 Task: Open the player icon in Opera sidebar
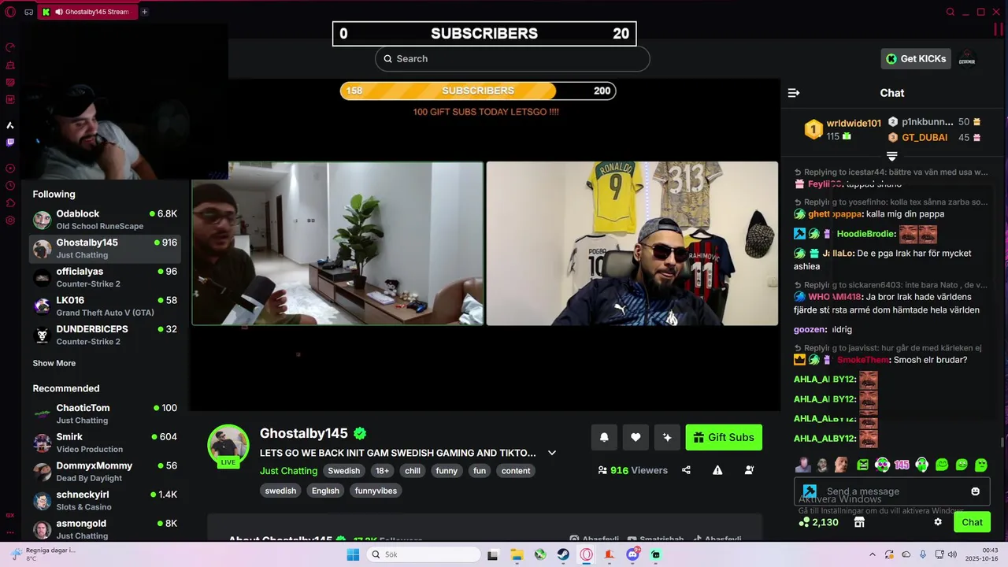[10, 169]
